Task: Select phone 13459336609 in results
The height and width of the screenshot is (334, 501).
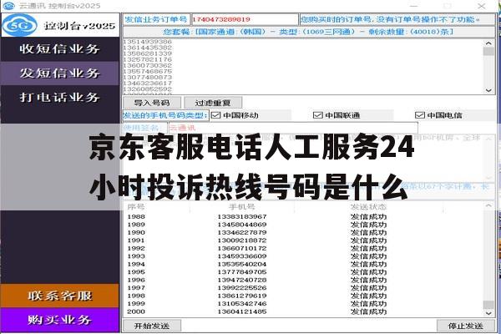Action: coord(242,256)
